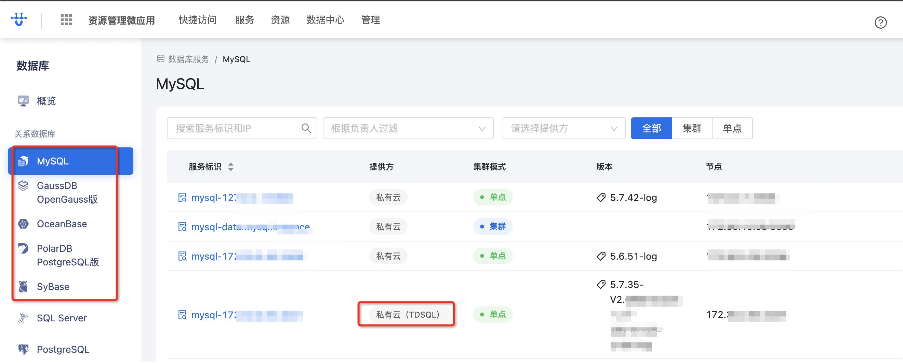This screenshot has width=903, height=363.
Task: Select 概览 in sidebar
Action: pos(46,101)
